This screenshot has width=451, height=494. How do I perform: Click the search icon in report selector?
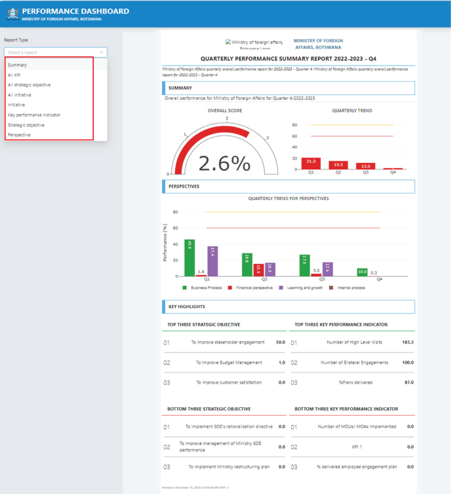101,53
